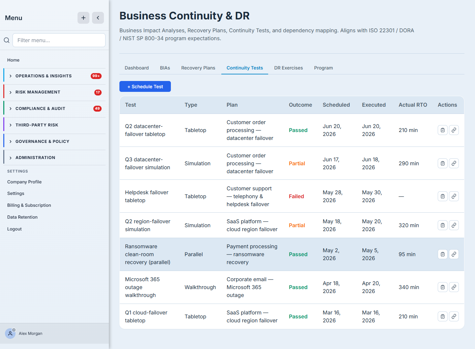Viewport: 475px width, 349px height.
Task: Click link icon for Q1 cloud-failover tabletop
Action: [454, 316]
